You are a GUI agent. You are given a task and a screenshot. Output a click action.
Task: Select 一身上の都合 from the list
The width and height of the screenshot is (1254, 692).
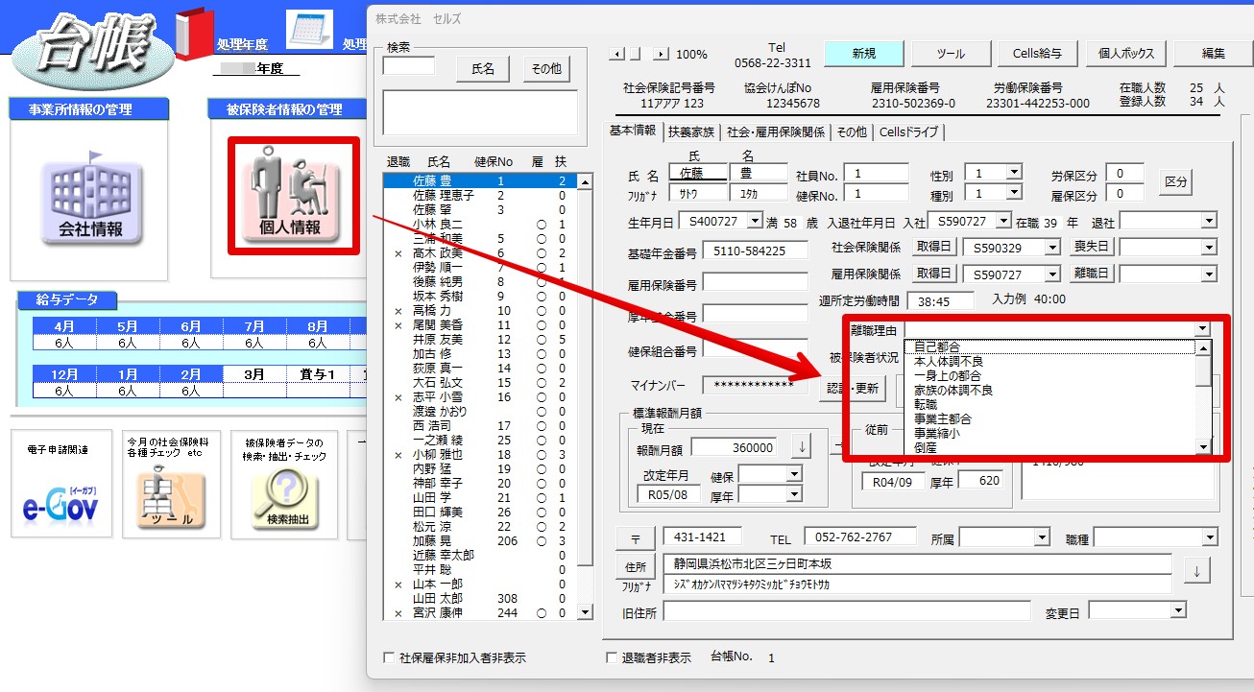tap(1051, 375)
